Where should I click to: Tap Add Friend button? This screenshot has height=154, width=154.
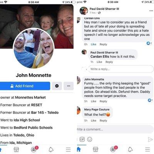[x=25, y=86]
